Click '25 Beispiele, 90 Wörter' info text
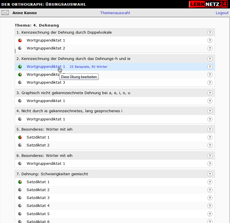 point(89,67)
